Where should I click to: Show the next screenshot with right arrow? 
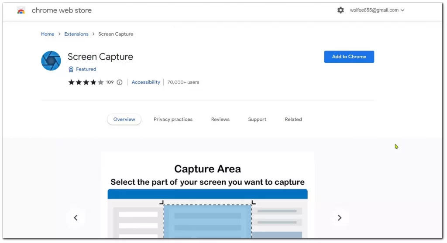tap(339, 218)
